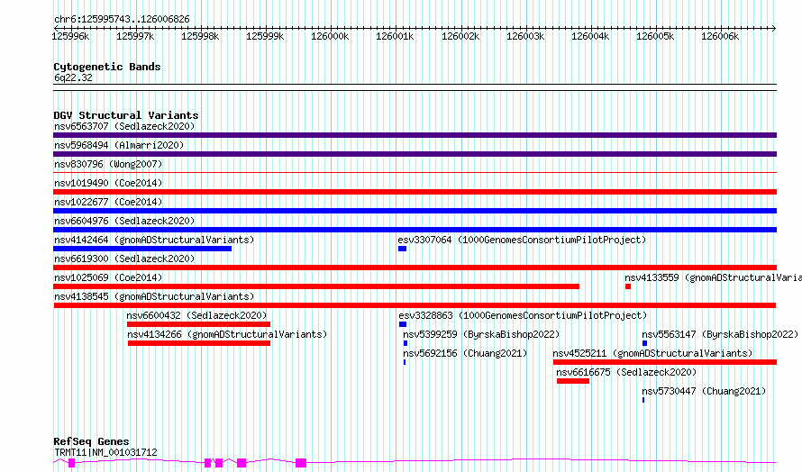Image resolution: width=802 pixels, height=472 pixels.
Task: Click the 125996k ruler tick label
Action: coord(70,36)
